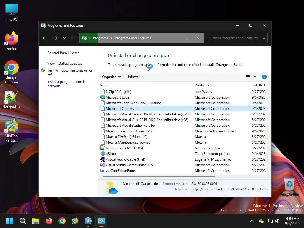Select Visual C++ 2015-2022 Redistributable (x86) row
Image resolution: width=304 pixels, height=228 pixels.
(183, 120)
